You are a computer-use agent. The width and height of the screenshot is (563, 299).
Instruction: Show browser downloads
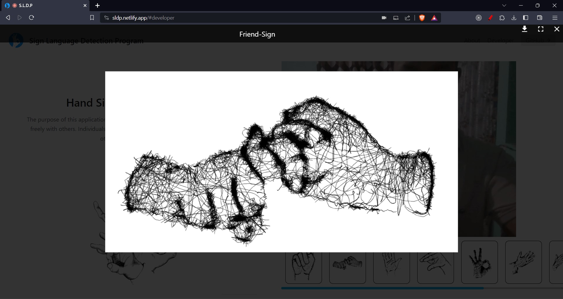coord(514,18)
